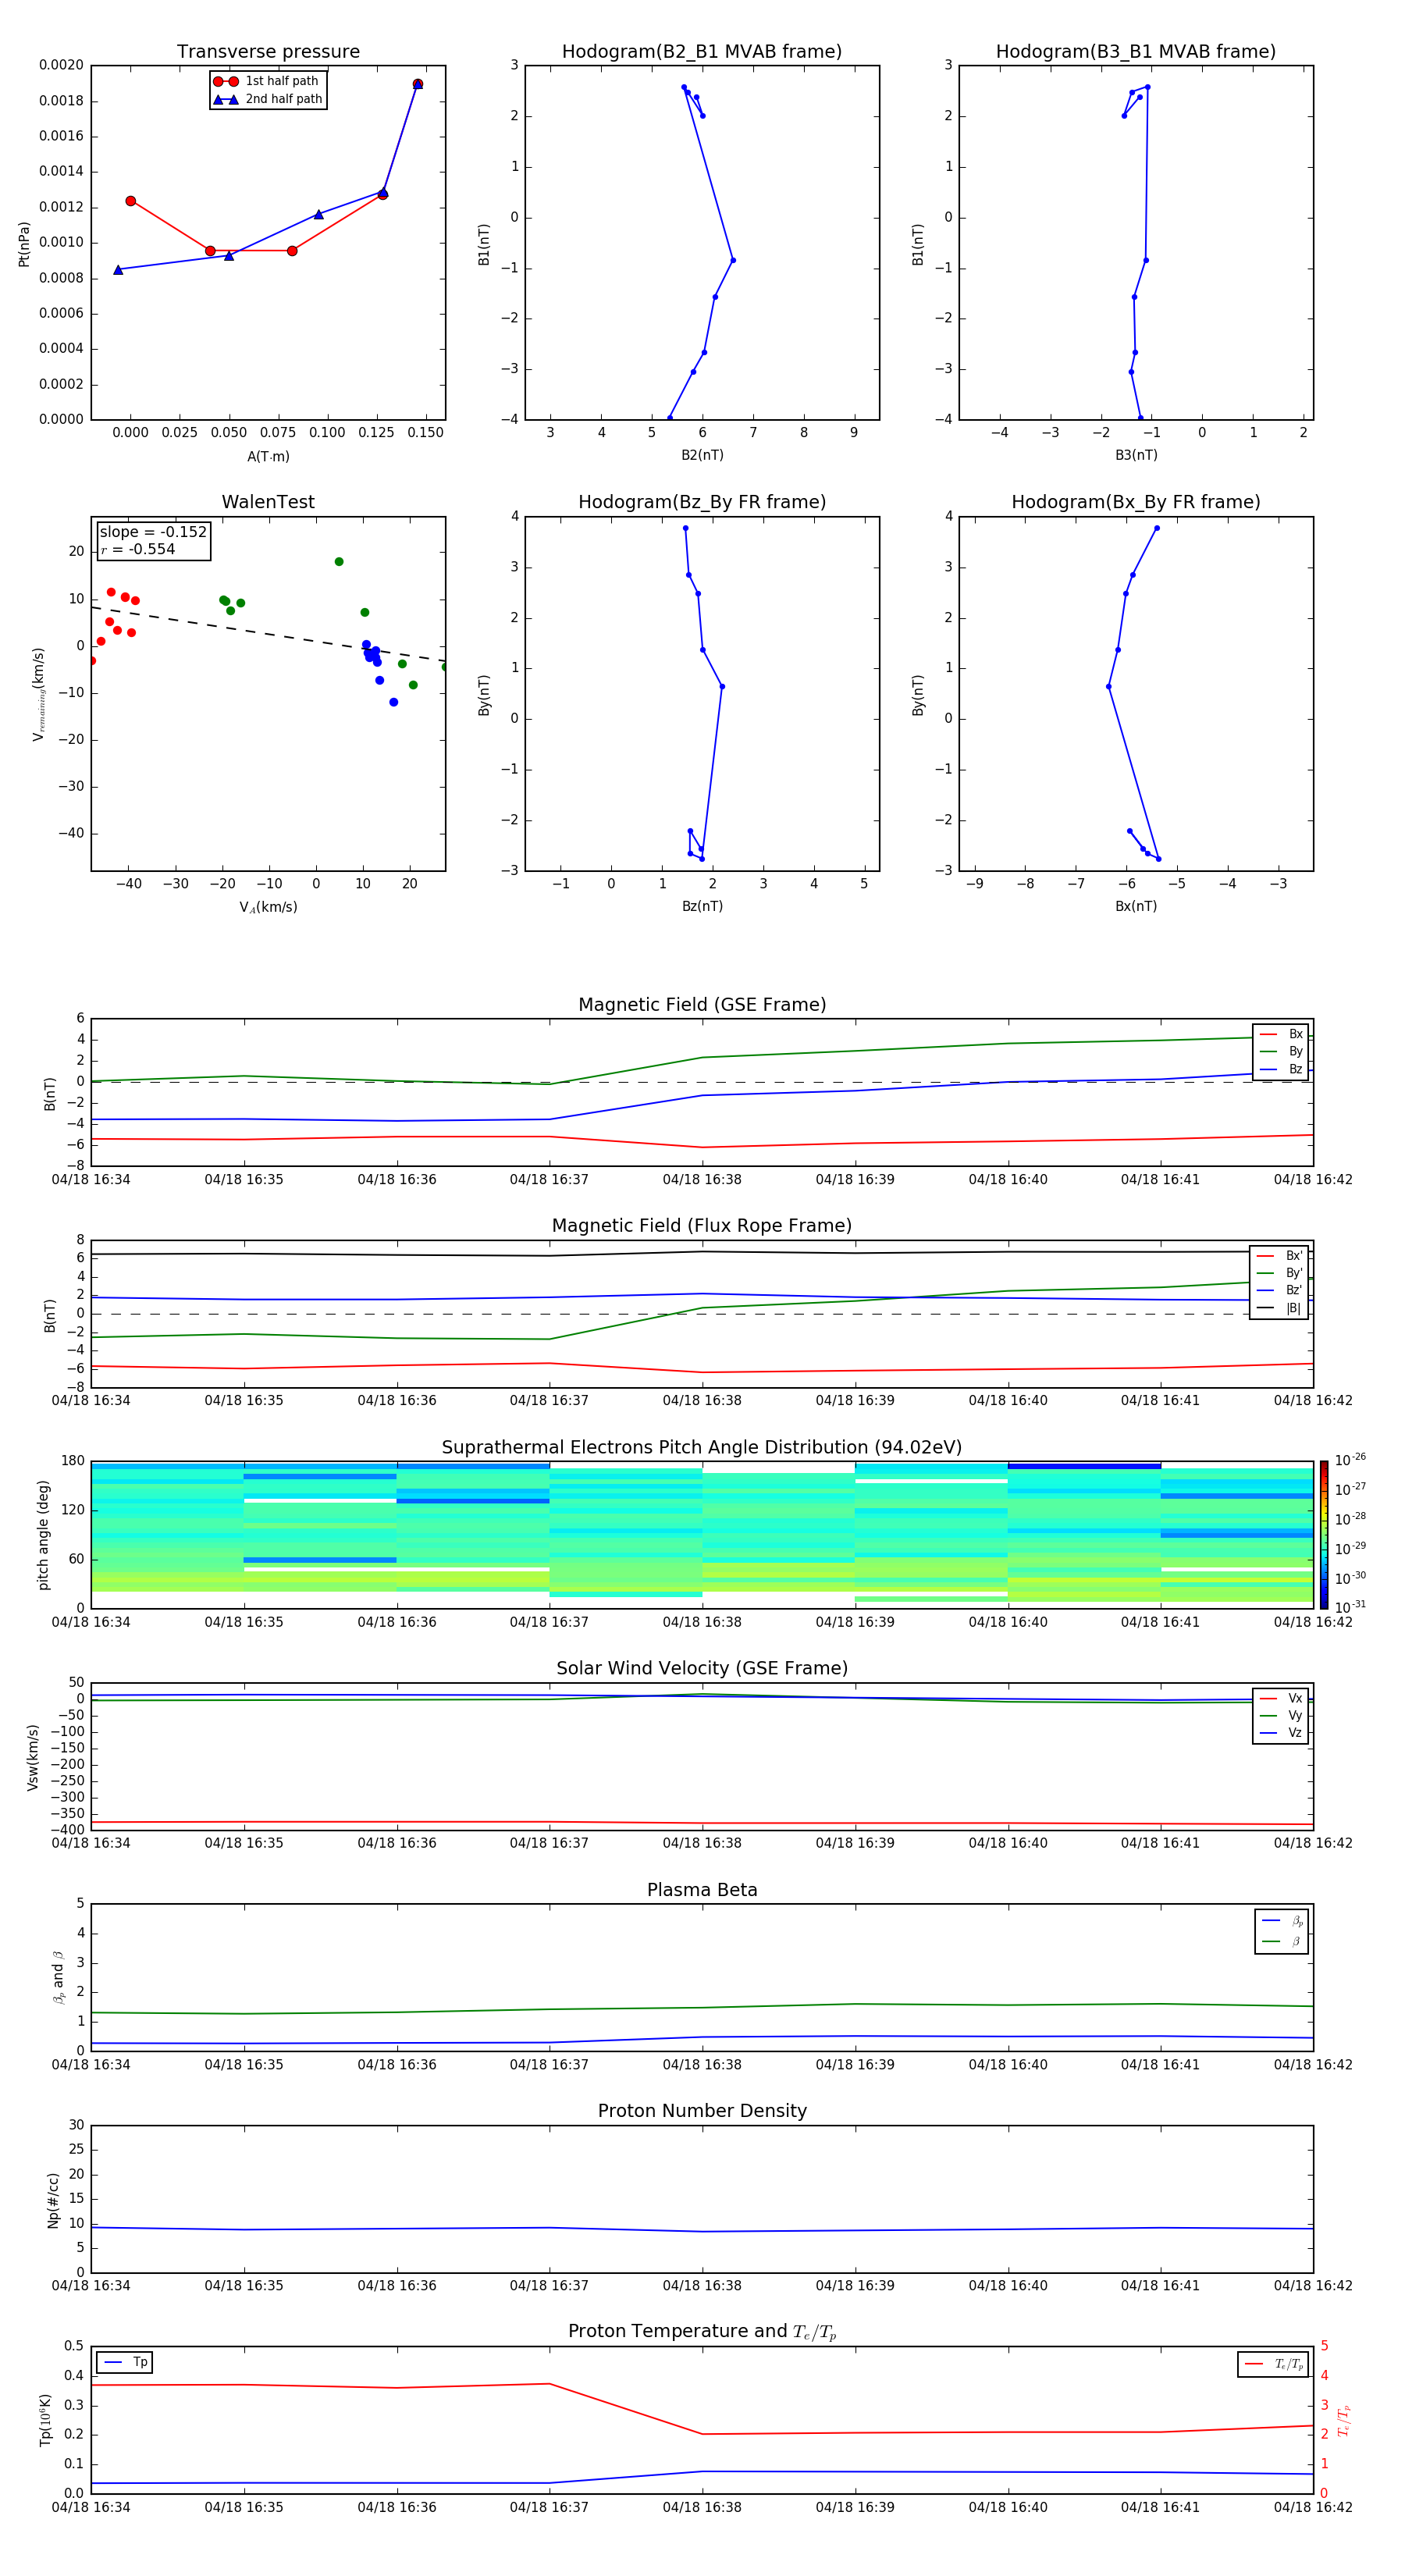Click the 'WalenTest' plot title
This screenshot has width=1405, height=2576.
(268, 502)
